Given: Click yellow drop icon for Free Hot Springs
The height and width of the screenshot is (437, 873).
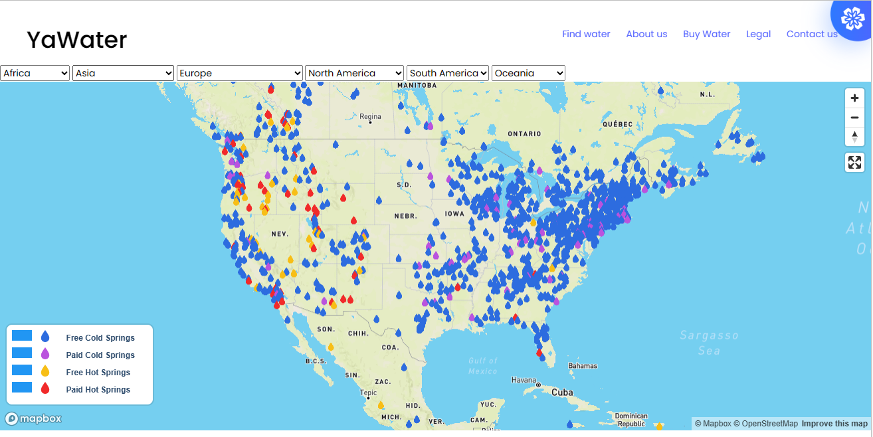Looking at the screenshot, I should 45,371.
